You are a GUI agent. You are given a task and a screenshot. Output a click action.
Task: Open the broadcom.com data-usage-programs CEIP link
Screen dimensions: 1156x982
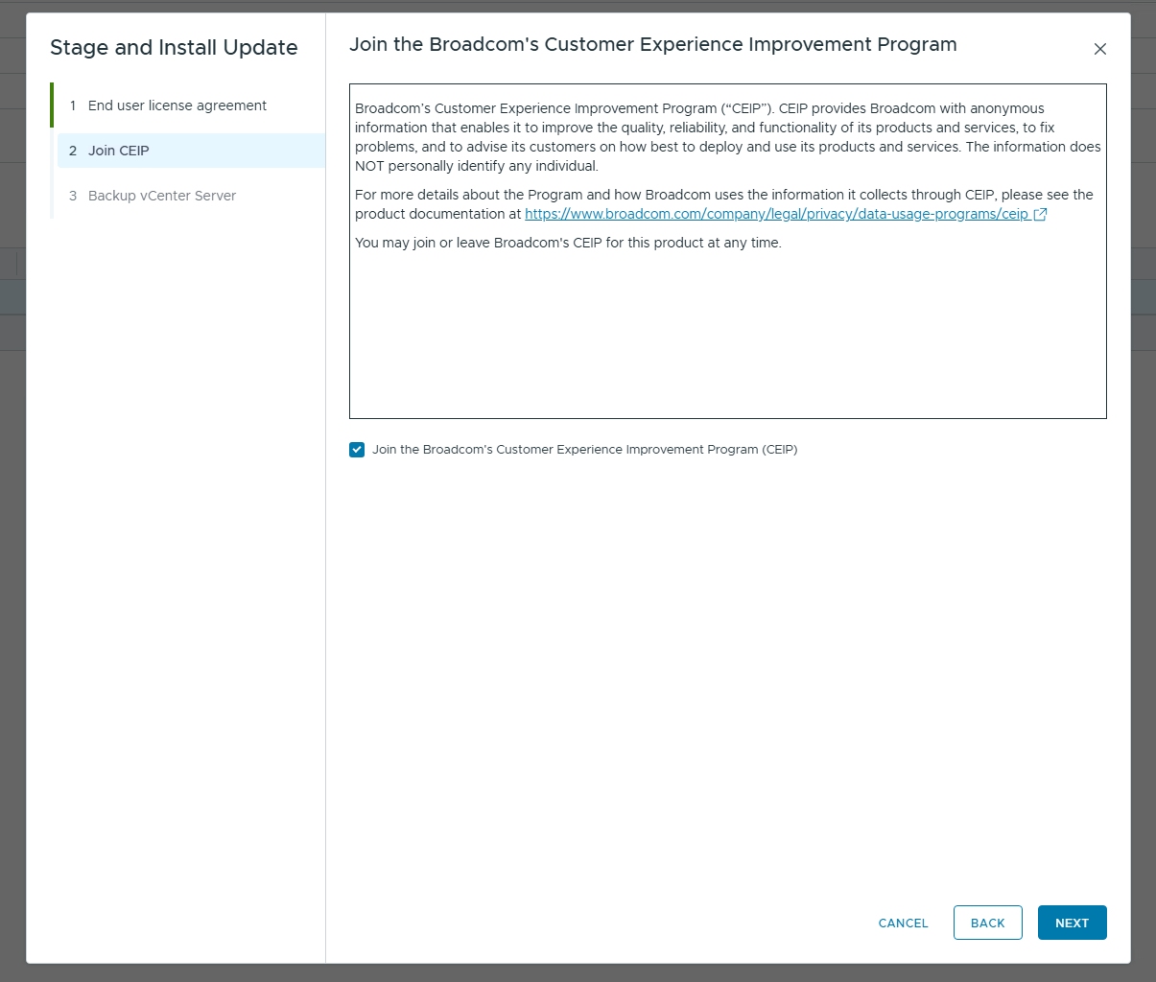[x=775, y=215]
